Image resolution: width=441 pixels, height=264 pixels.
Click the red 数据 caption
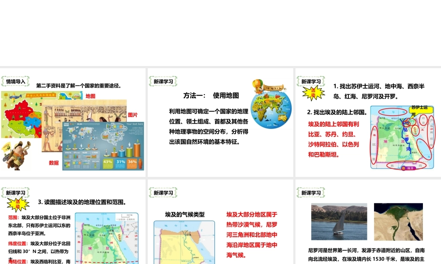point(54,163)
